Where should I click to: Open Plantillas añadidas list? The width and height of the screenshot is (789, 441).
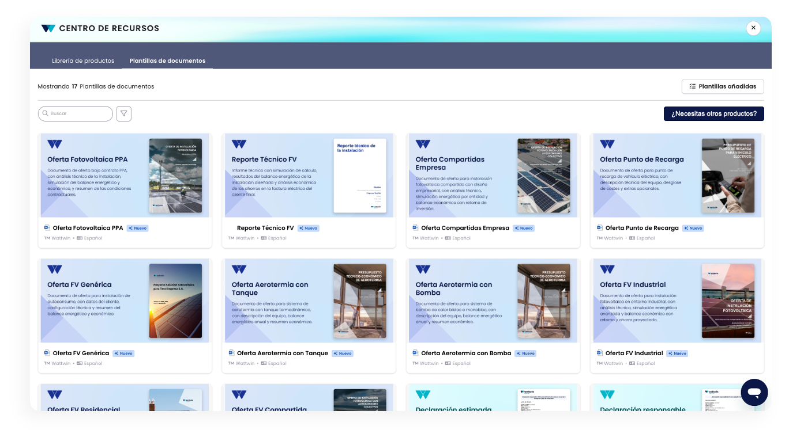click(x=723, y=86)
